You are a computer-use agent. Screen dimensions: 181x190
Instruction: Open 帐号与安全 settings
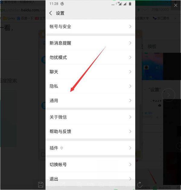click(91, 27)
